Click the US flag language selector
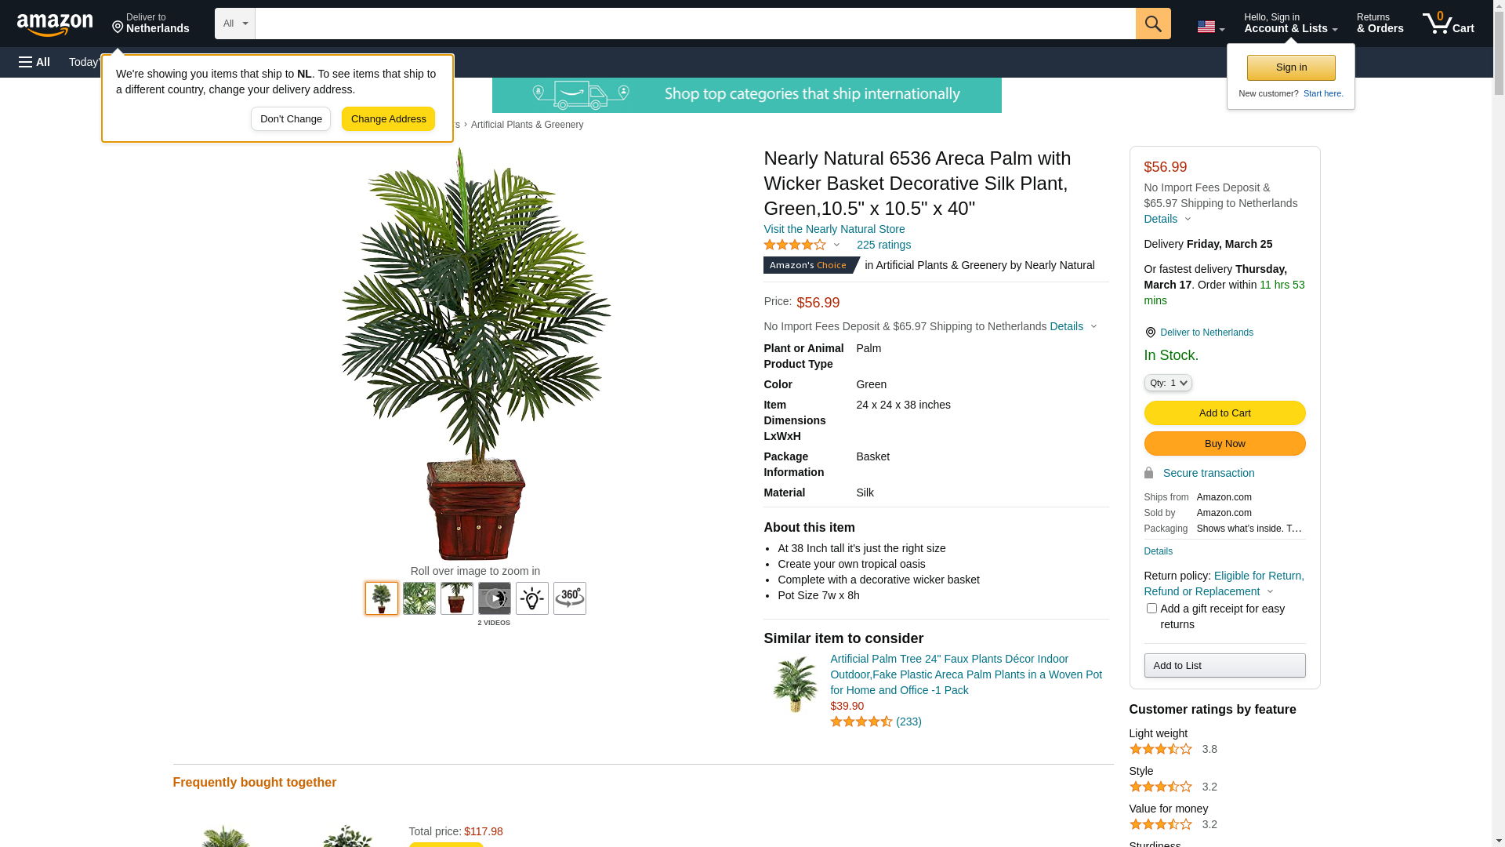Viewport: 1505px width, 847px height. click(x=1210, y=27)
